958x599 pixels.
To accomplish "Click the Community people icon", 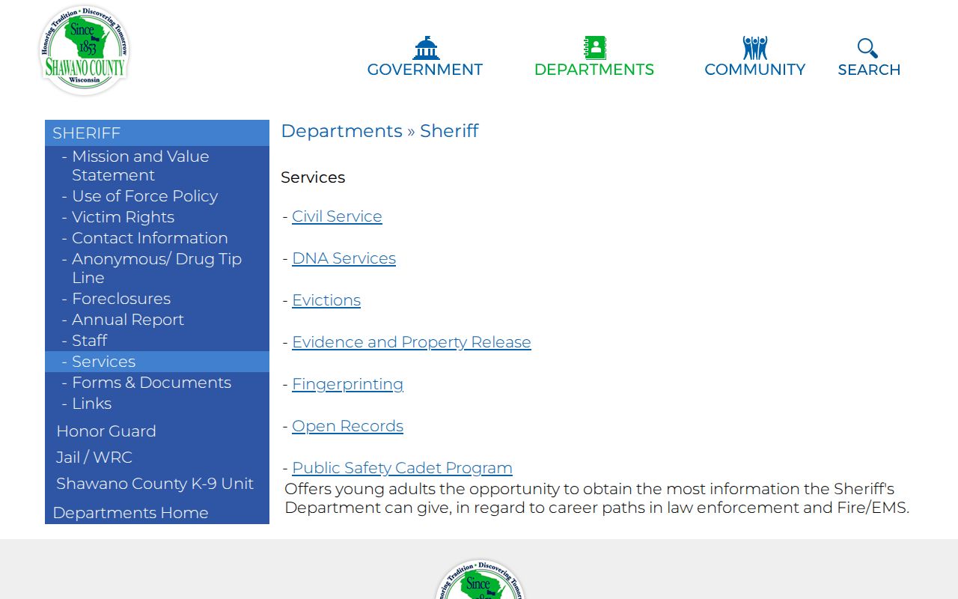I will pos(755,48).
